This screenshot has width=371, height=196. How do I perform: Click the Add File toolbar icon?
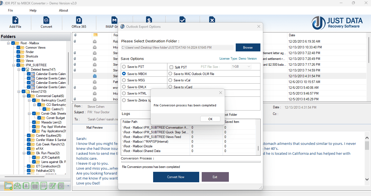tap(15, 22)
